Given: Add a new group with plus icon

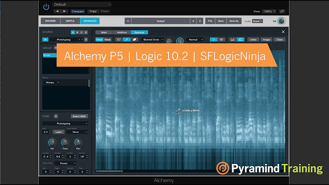Looking at the screenshot, I should tap(55, 48).
